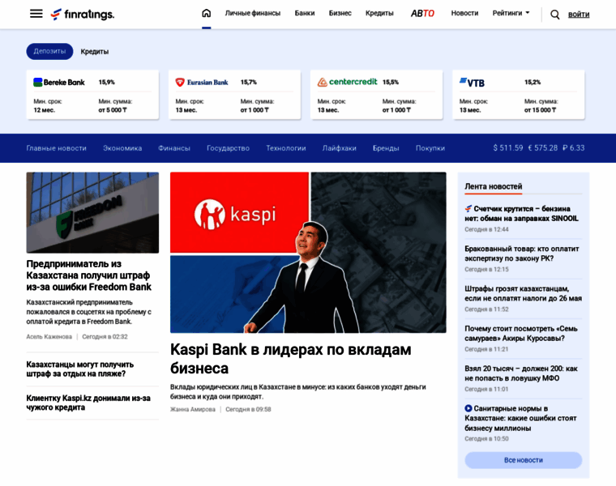Click the Bereke Bank logo
The width and height of the screenshot is (616, 486).
click(59, 82)
